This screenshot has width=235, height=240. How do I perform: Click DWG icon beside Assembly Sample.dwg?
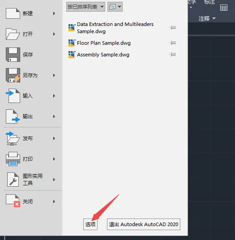pyautogui.click(x=72, y=55)
